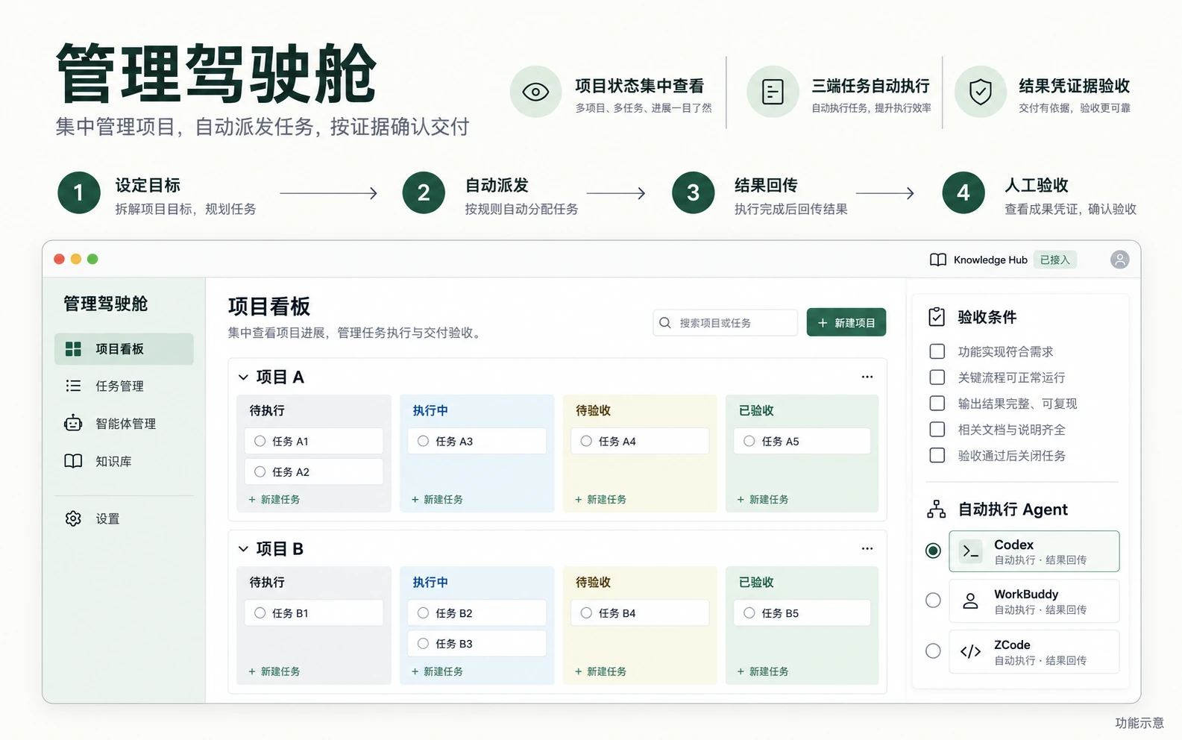Select the ZCode agent radio button
Screen dimensions: 1182x740
coord(933,651)
